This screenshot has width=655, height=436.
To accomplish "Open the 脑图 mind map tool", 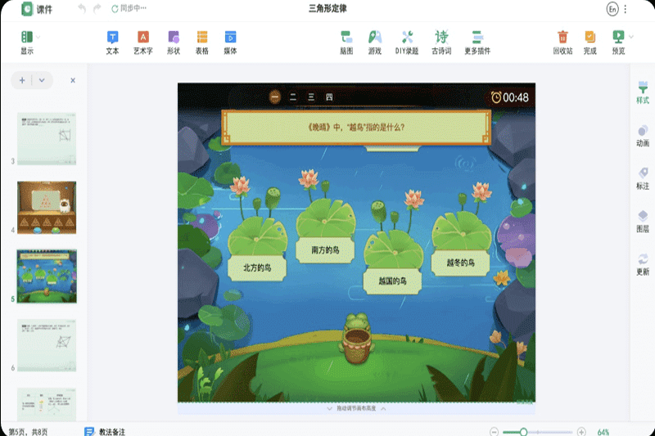I will point(346,43).
